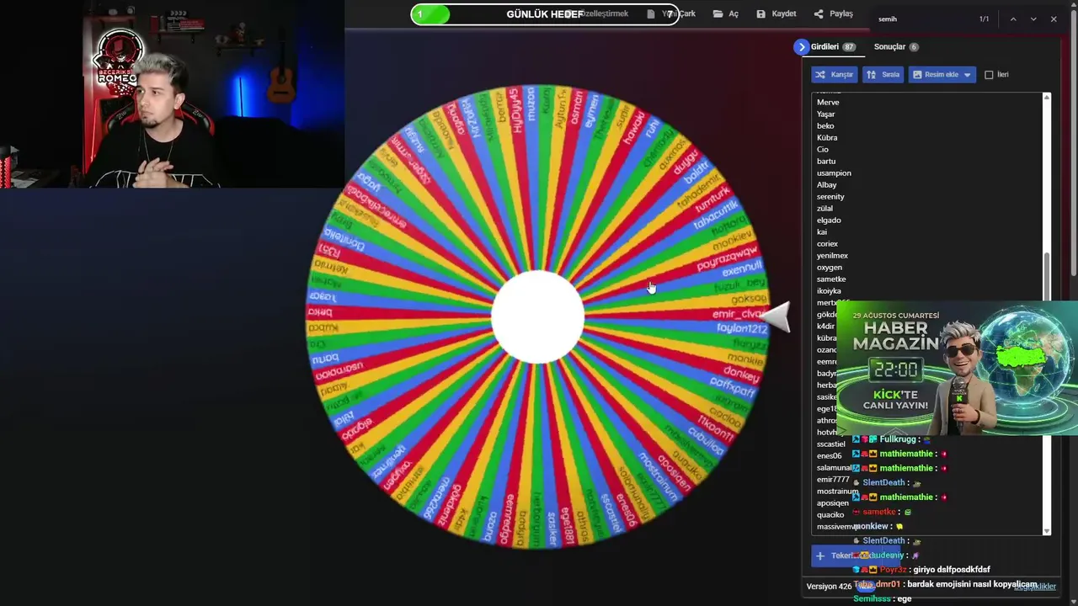Screen dimensions: 1078x606
Task: Click the 'elgado' entry in the list
Action: click(x=829, y=221)
